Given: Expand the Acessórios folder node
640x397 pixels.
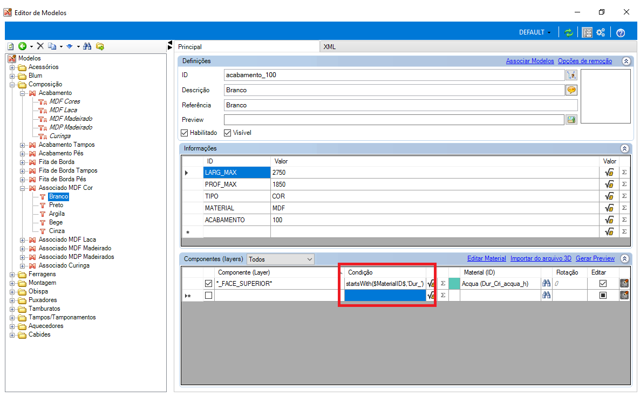Looking at the screenshot, I should click(x=12, y=67).
